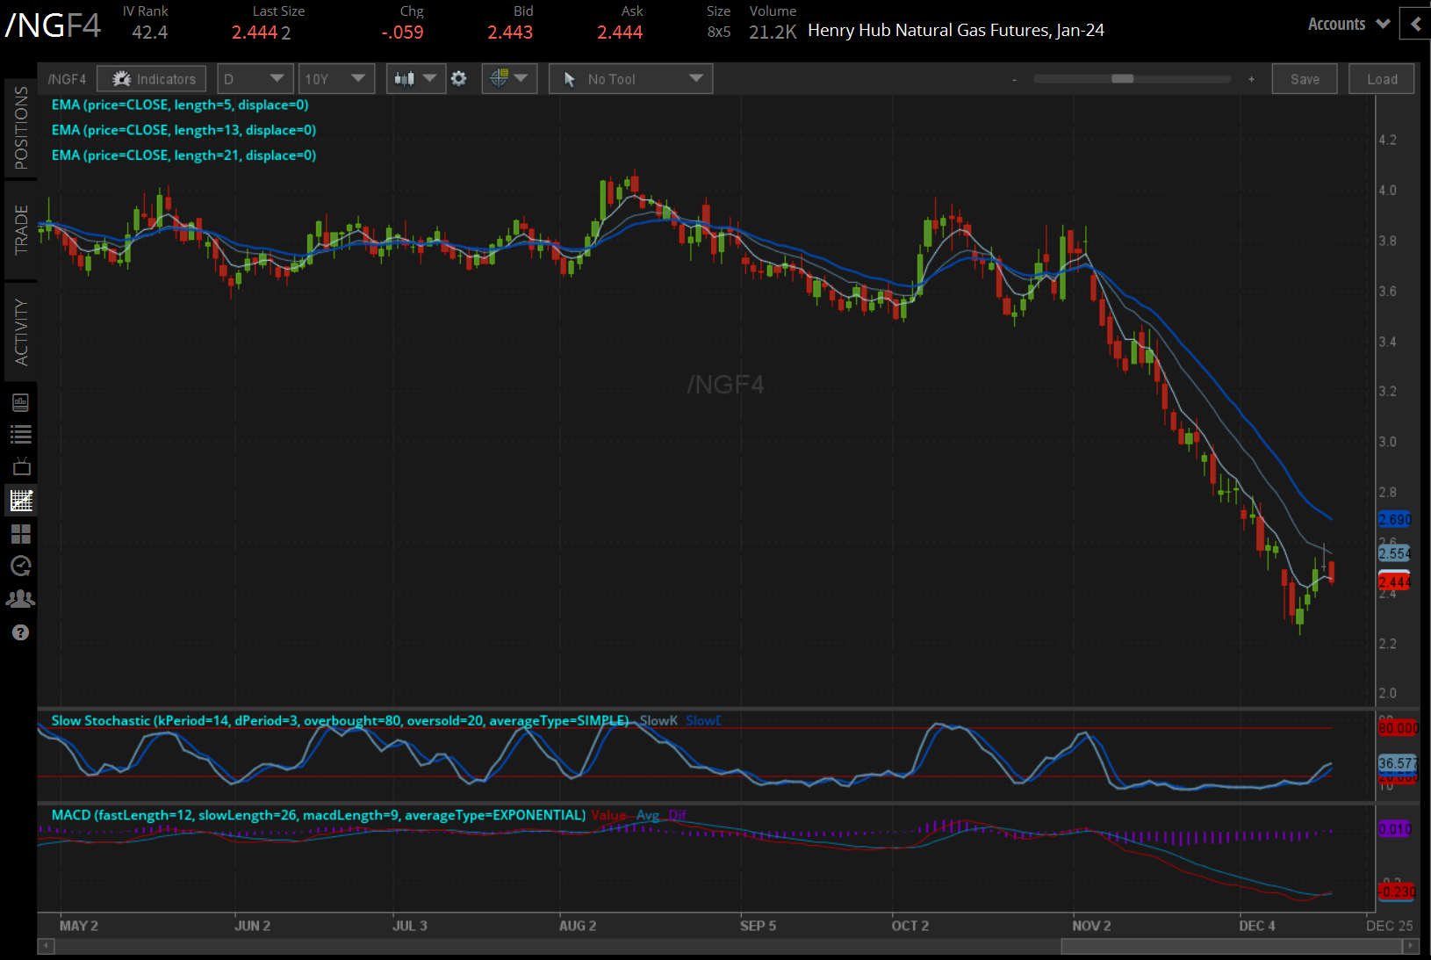The width and height of the screenshot is (1431, 960).
Task: Open the crosshair cursor mode dropdown
Action: (x=509, y=79)
